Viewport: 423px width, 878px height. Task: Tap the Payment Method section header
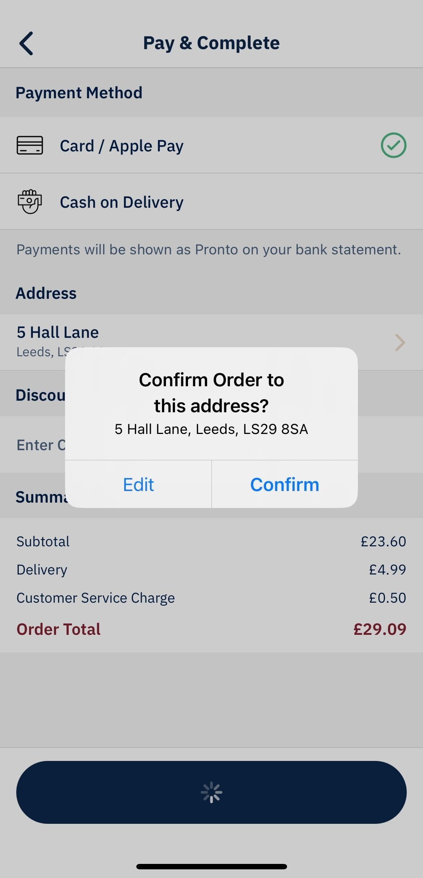(x=79, y=93)
